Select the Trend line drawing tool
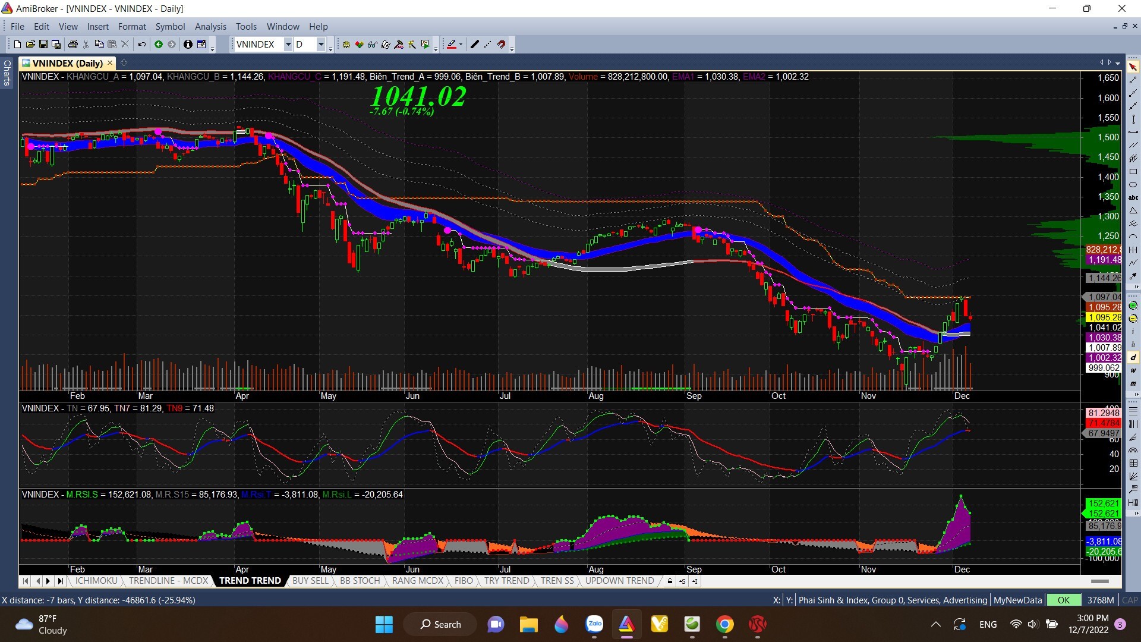 click(1133, 80)
